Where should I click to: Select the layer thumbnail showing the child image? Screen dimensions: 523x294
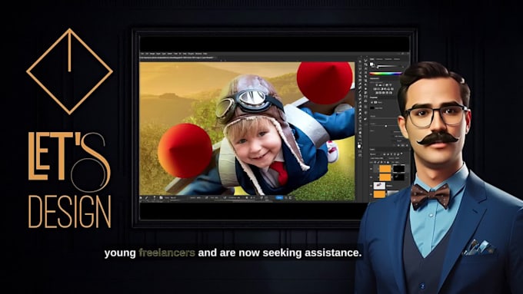pos(379,186)
